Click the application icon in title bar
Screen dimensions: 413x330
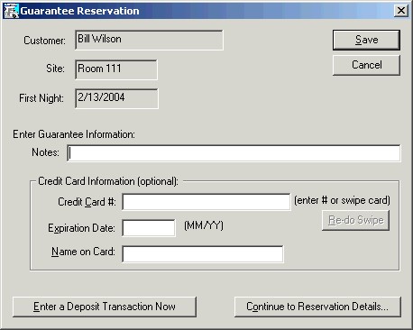point(12,11)
